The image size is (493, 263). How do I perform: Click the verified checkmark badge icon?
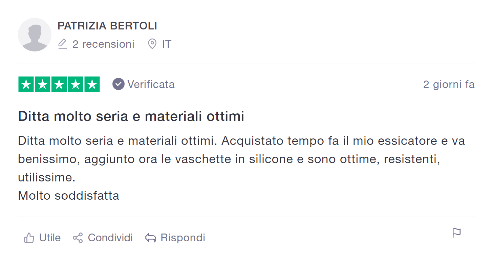click(119, 84)
